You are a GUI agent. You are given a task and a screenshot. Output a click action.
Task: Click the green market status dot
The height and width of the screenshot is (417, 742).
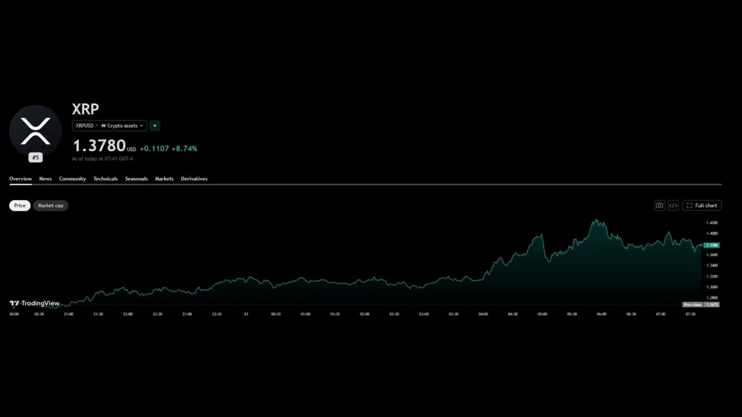coord(155,125)
